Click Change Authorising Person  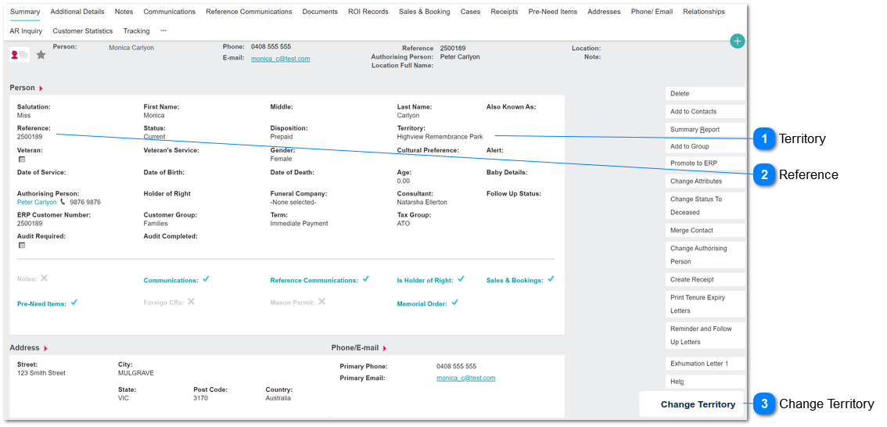[706, 255]
